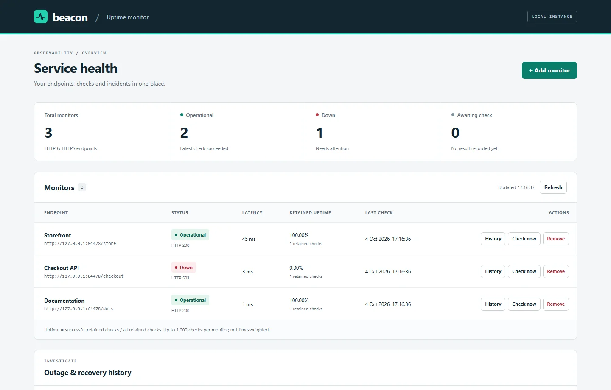Screen dimensions: 611x390
Task: Click Documentation's Operational status badge
Action: (190, 300)
